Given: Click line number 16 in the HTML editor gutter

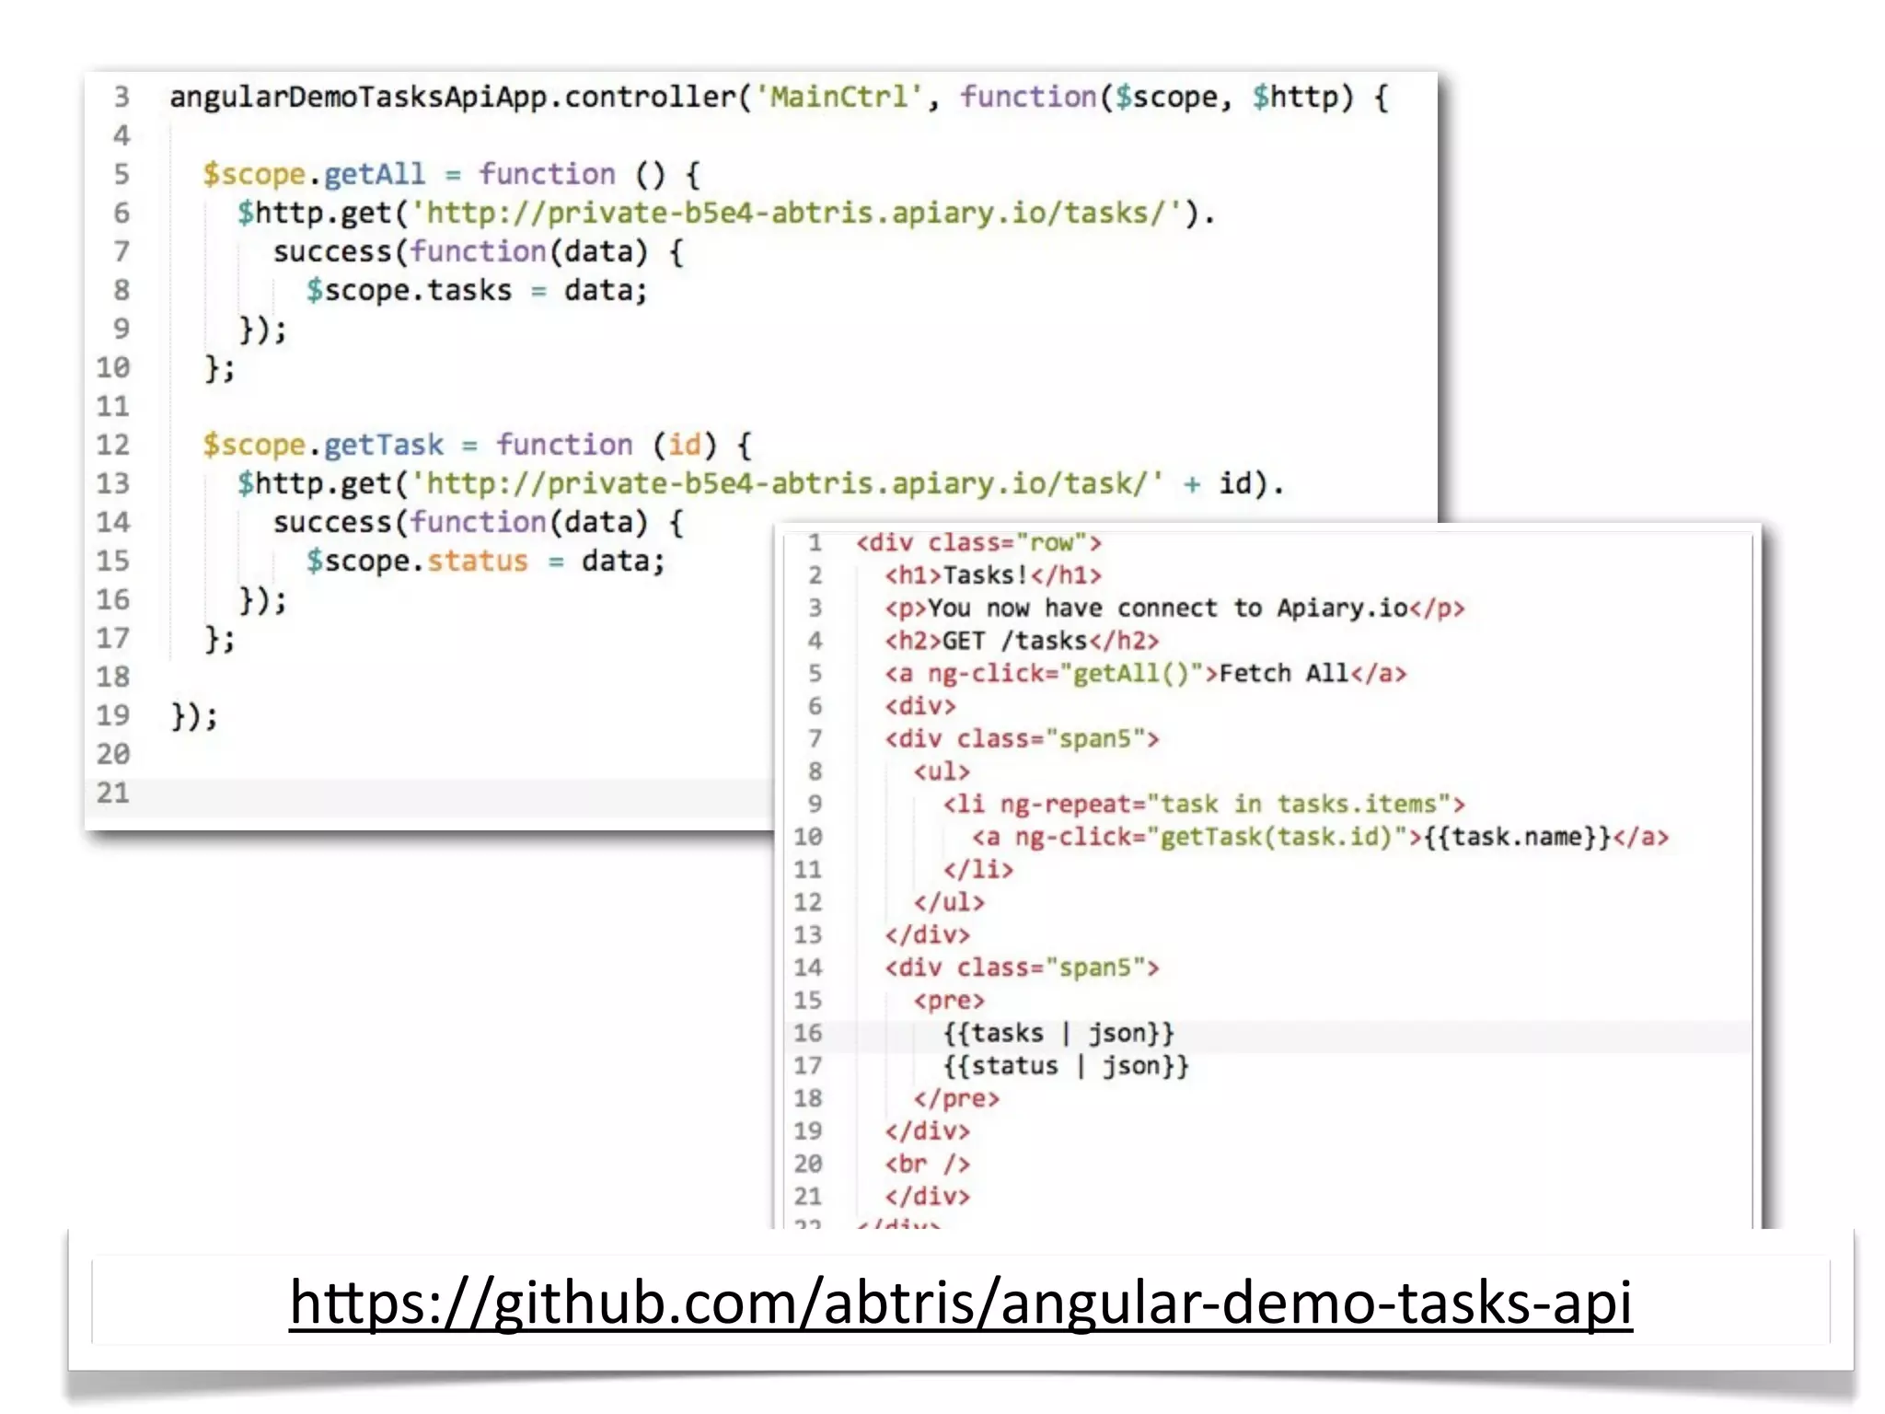Looking at the screenshot, I should tap(807, 1033).
